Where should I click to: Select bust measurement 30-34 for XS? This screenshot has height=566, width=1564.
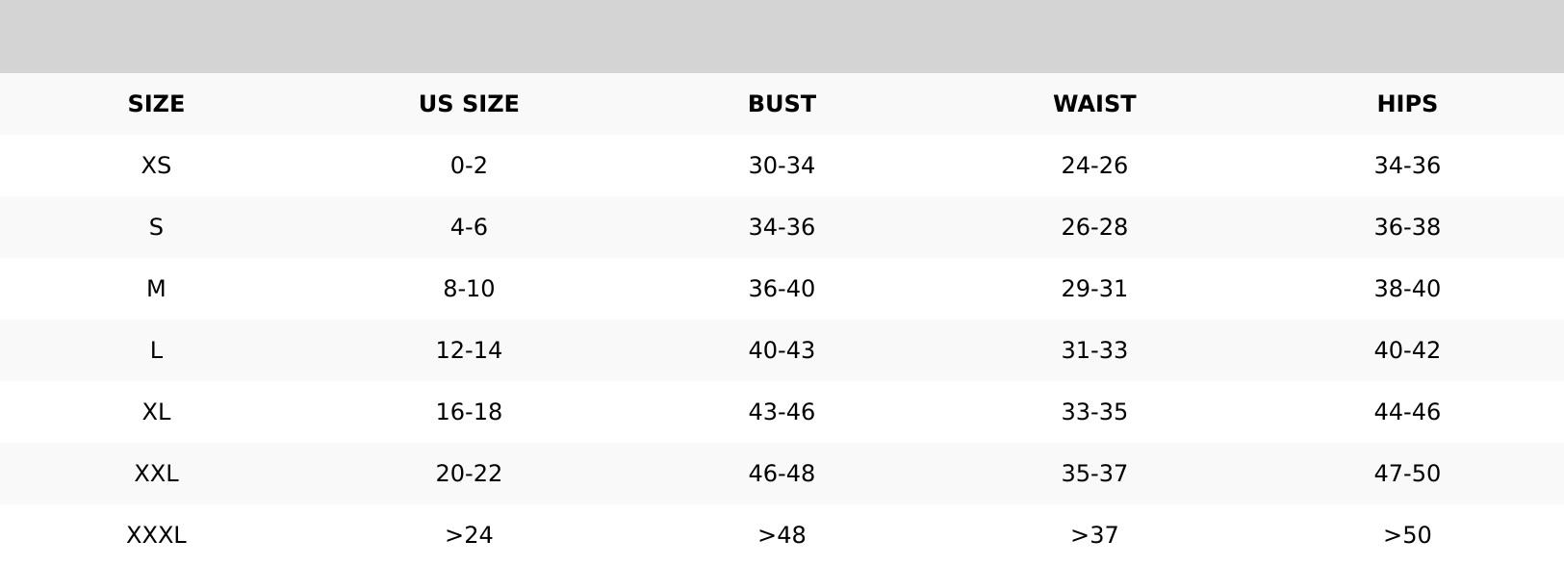782,166
